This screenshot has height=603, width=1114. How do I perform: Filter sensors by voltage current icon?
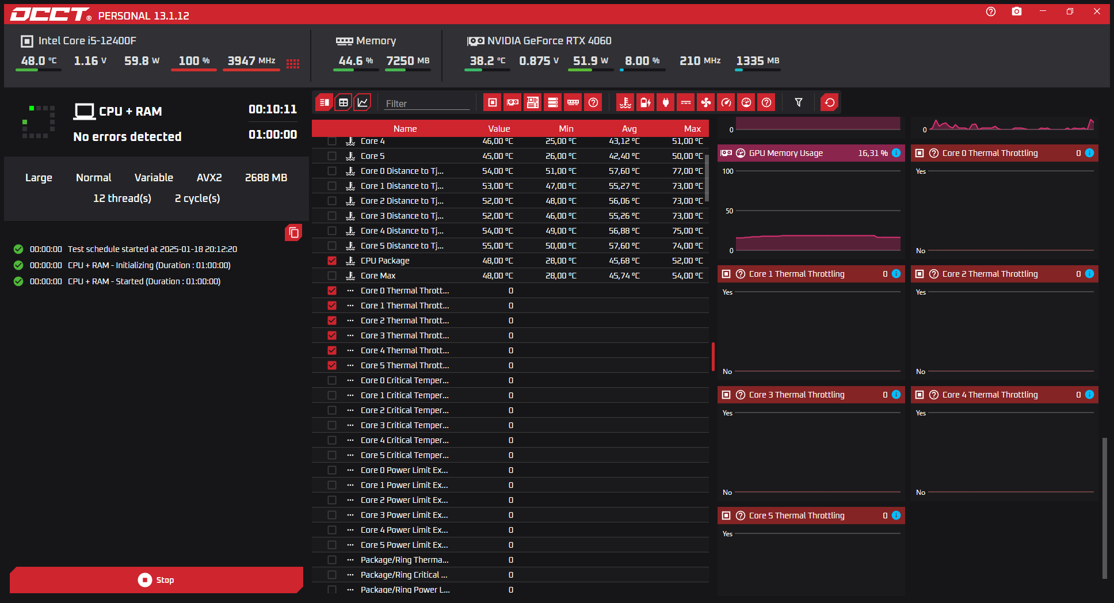685,102
